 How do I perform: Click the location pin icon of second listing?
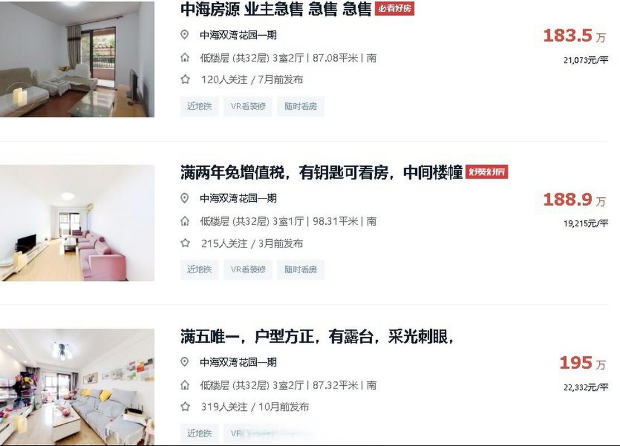tap(184, 198)
